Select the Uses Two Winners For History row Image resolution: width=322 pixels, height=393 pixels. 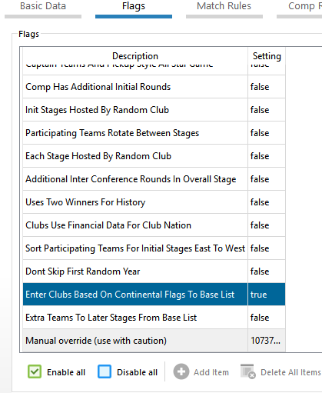point(154,202)
